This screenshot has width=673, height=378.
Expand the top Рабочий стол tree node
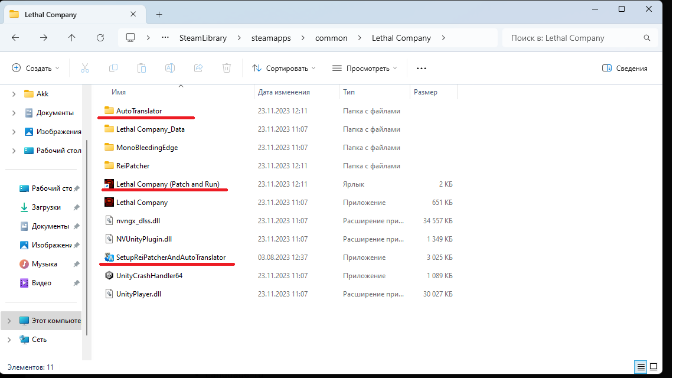[x=14, y=151]
